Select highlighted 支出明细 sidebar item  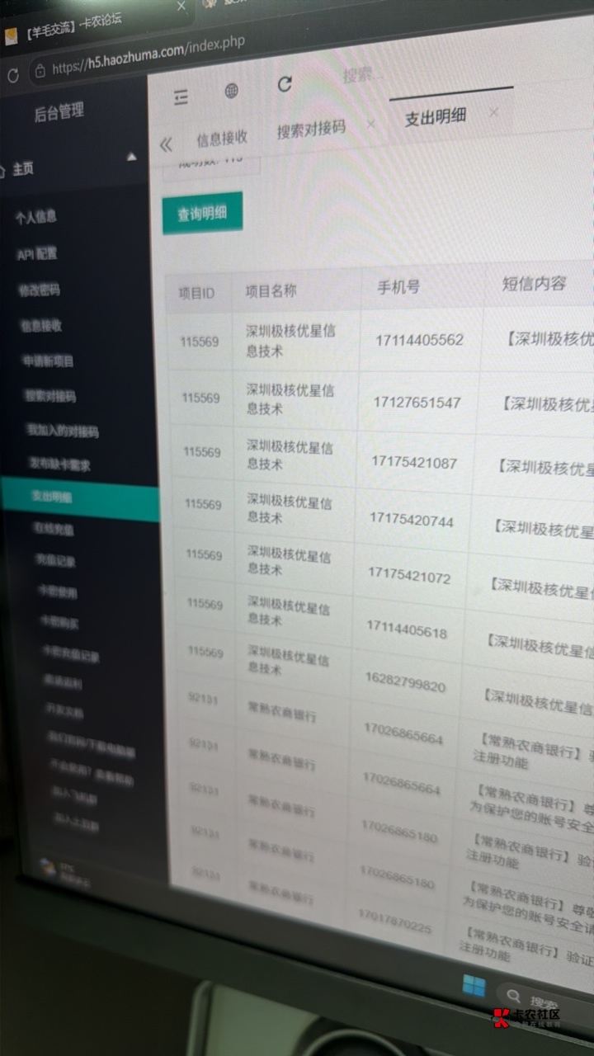[x=80, y=497]
